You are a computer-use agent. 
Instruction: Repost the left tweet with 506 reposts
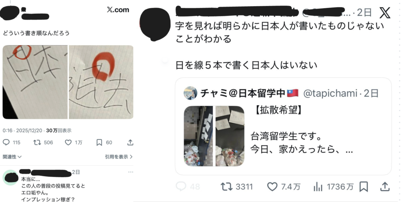tap(37, 142)
